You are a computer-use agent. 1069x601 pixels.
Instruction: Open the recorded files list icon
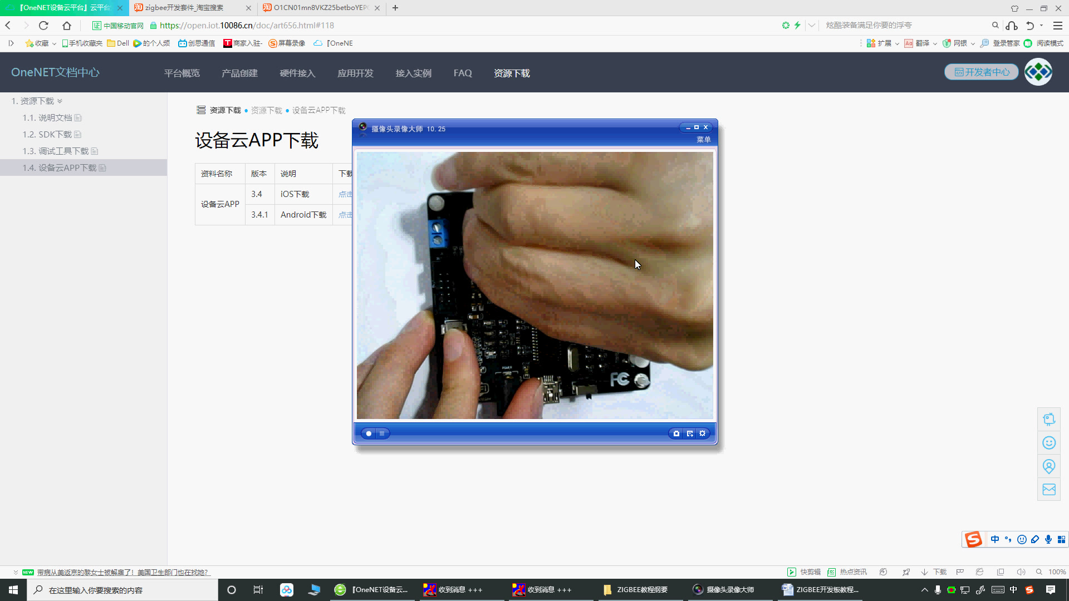point(690,433)
